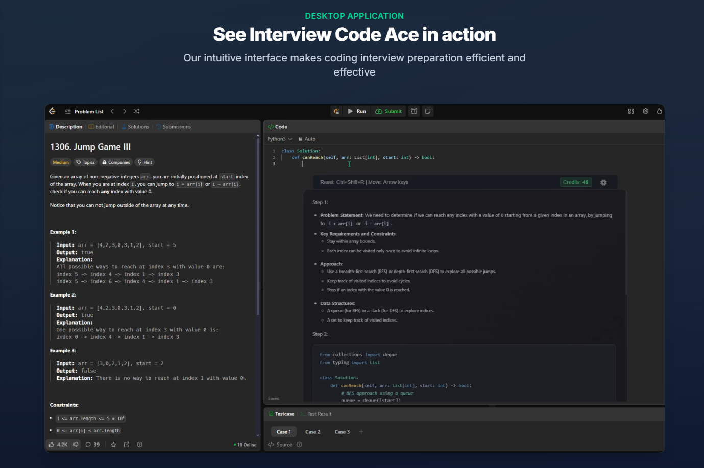Click the Source link
This screenshot has height=468, width=704.
tap(280, 445)
